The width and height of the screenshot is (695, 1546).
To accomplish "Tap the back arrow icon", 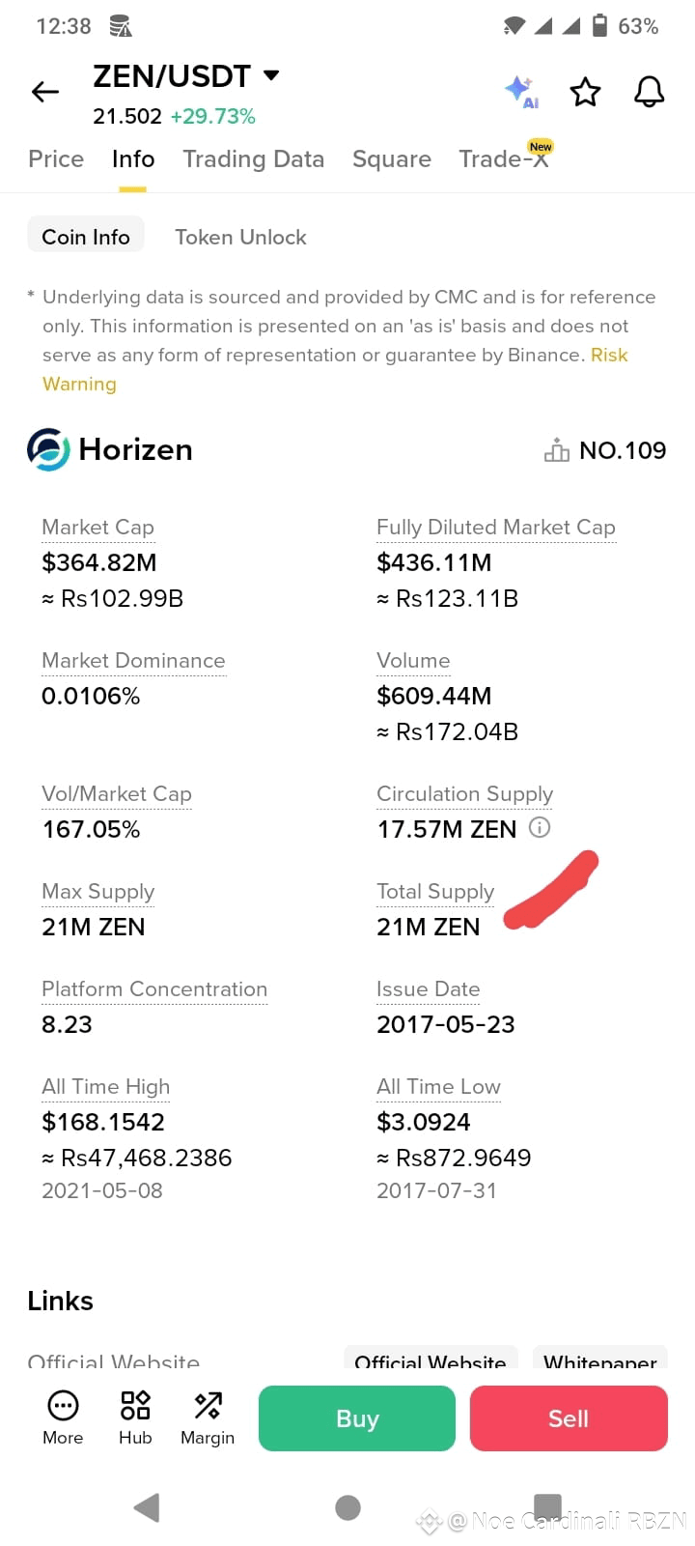I will pyautogui.click(x=45, y=92).
